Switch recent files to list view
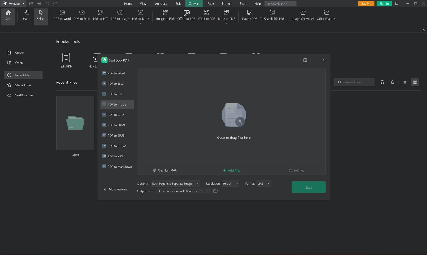427x255 pixels. (x=405, y=82)
